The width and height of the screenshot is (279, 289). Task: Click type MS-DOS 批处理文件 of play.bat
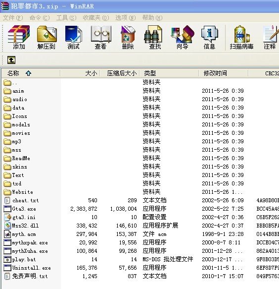(168, 260)
